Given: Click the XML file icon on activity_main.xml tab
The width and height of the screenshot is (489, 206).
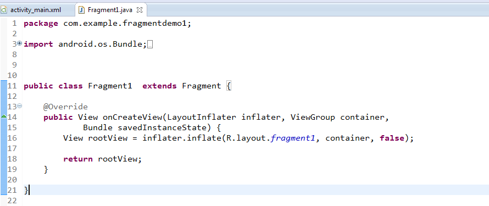Looking at the screenshot, I should [x=4, y=10].
